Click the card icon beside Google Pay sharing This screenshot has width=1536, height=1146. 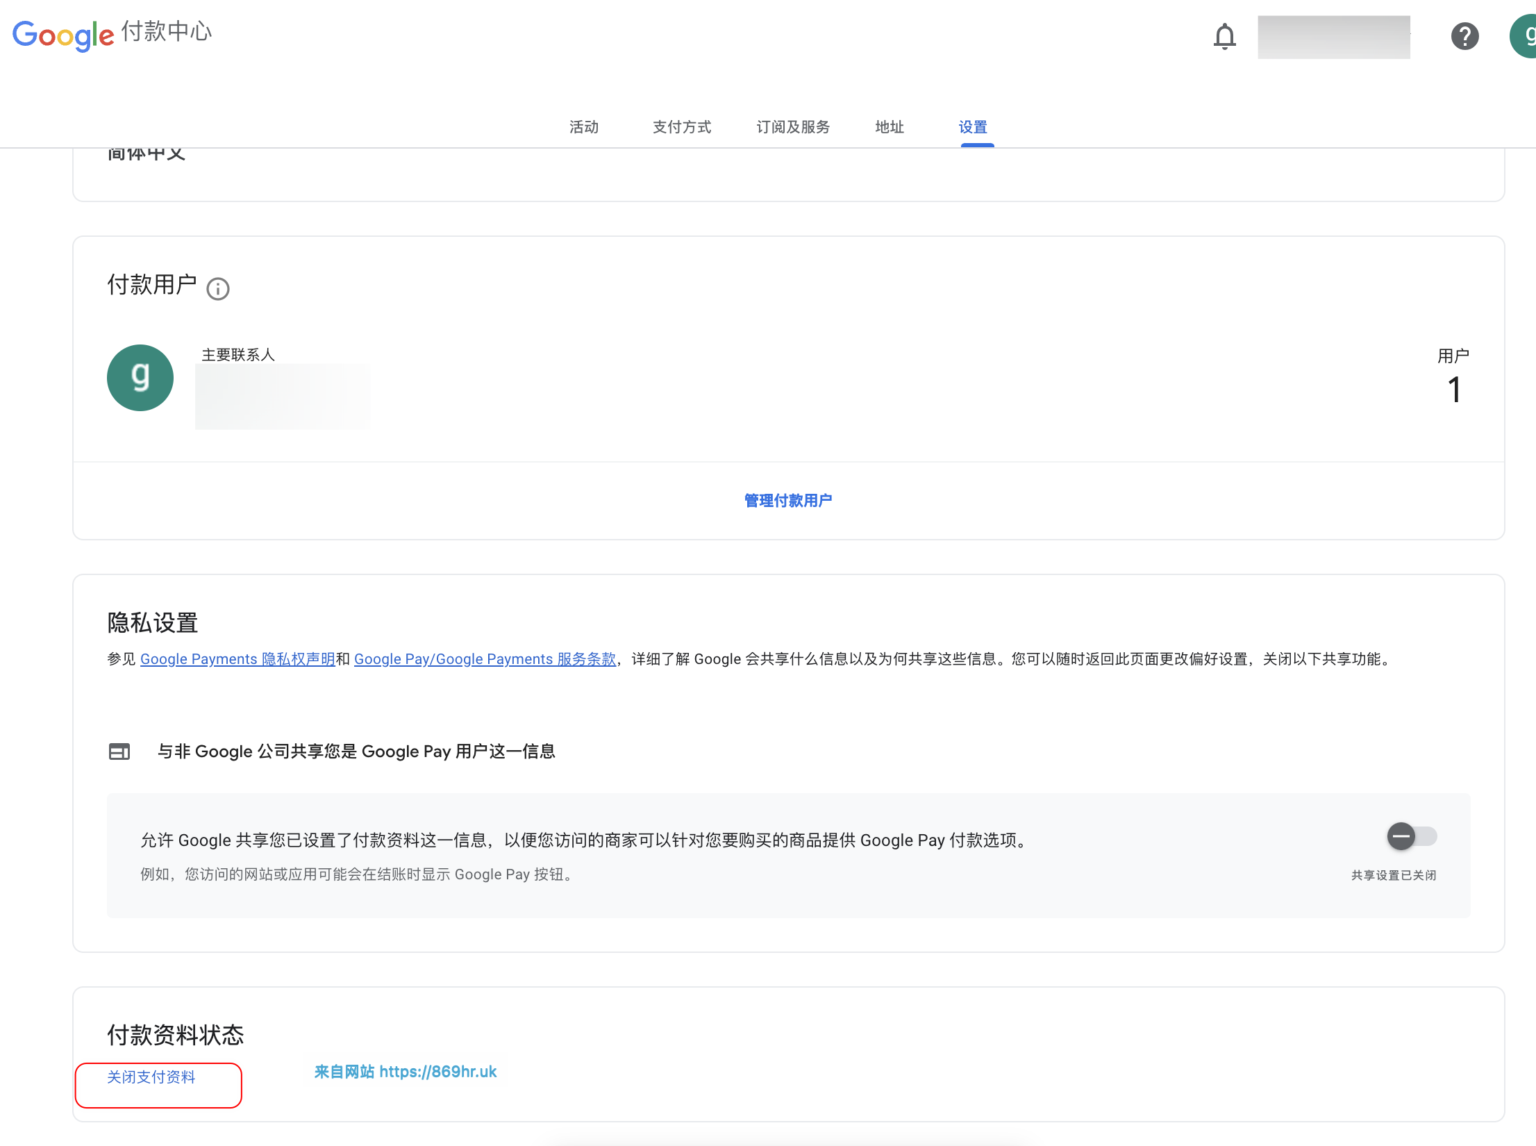click(119, 751)
